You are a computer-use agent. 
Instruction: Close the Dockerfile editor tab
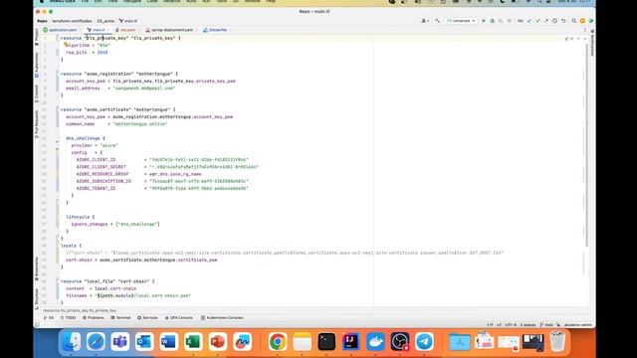(x=230, y=30)
